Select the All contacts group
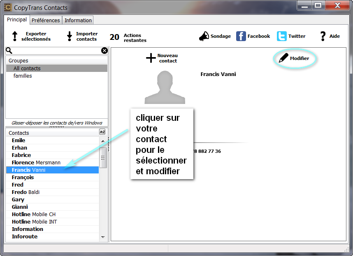The image size is (353, 256). pyautogui.click(x=57, y=68)
